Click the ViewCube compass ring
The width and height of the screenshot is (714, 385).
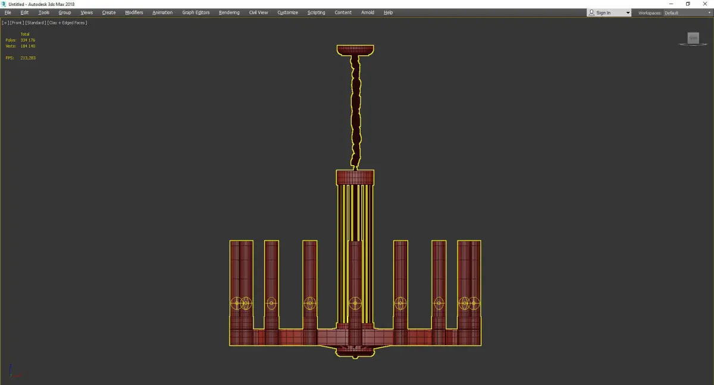tap(693, 45)
